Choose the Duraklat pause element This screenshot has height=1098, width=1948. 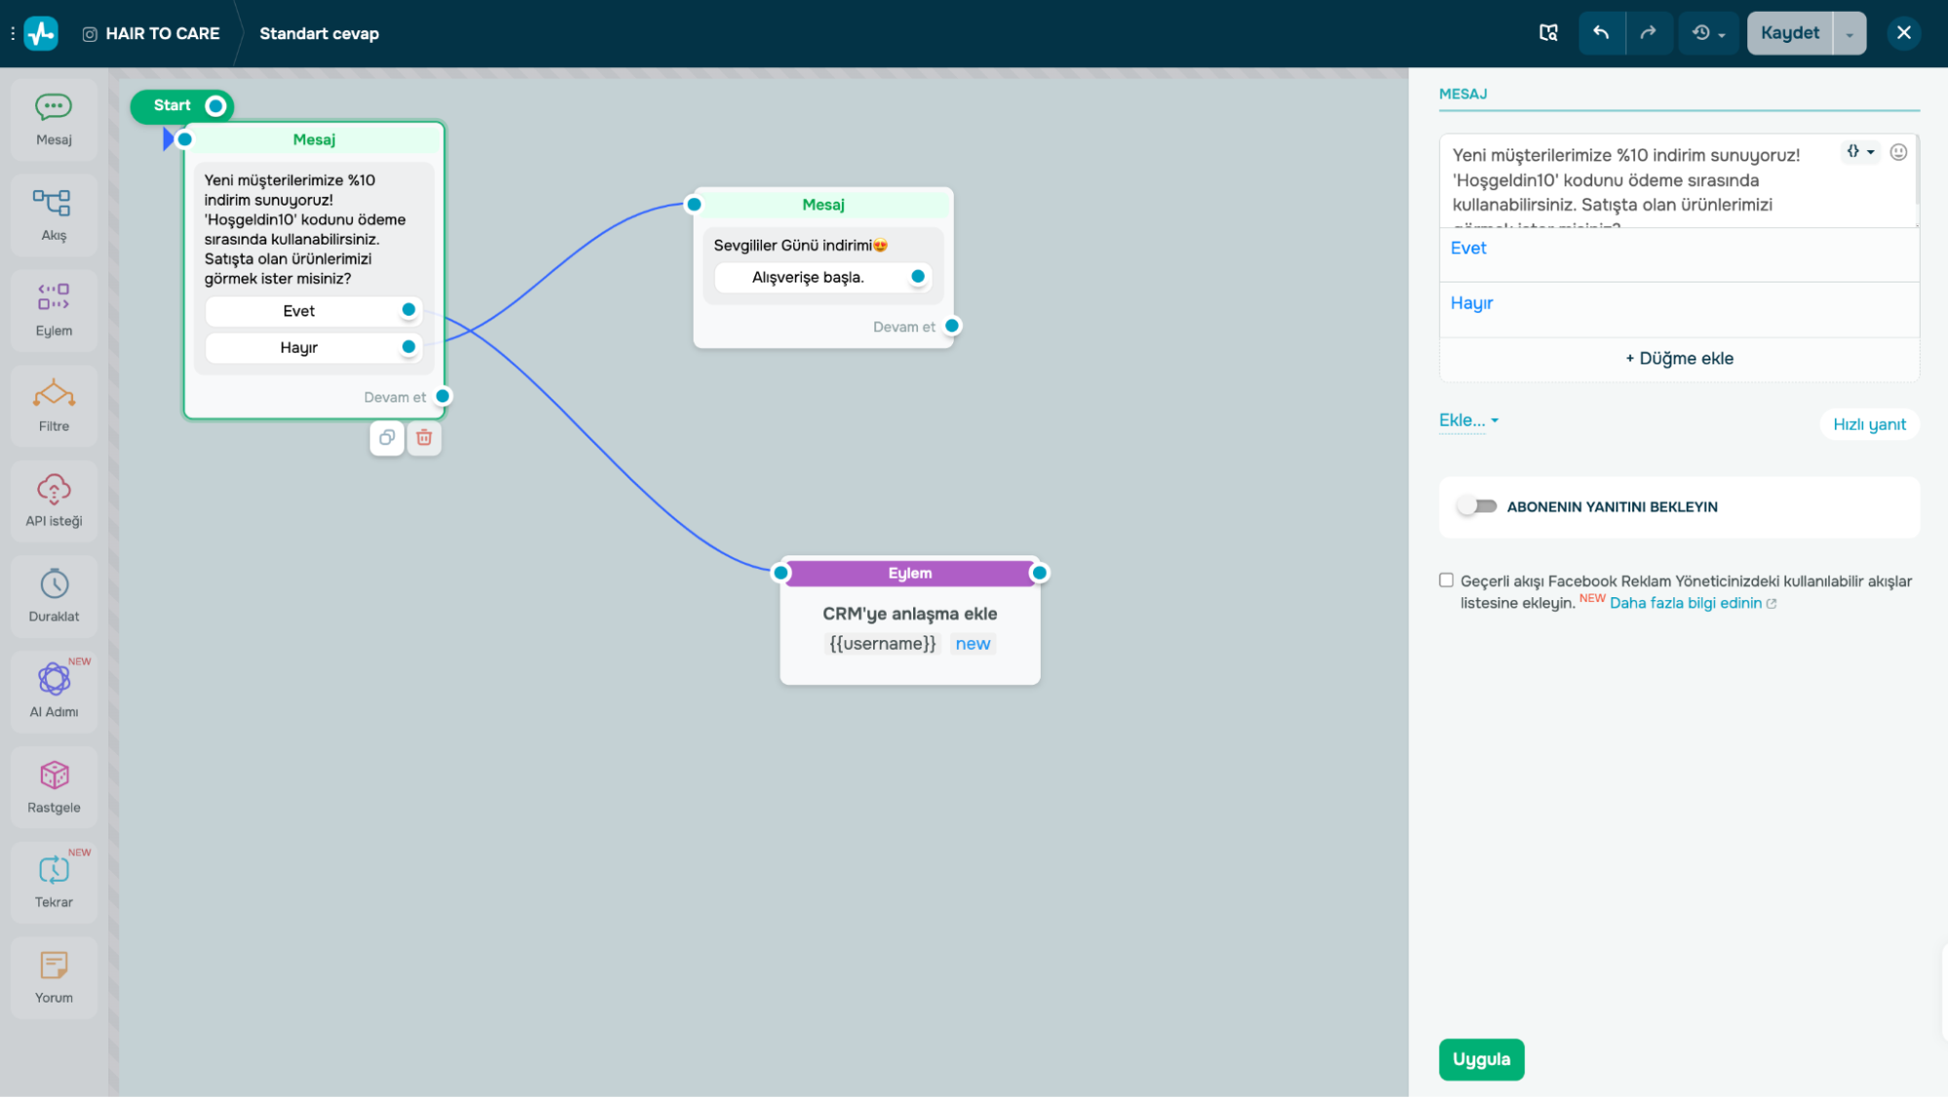pos(54,594)
